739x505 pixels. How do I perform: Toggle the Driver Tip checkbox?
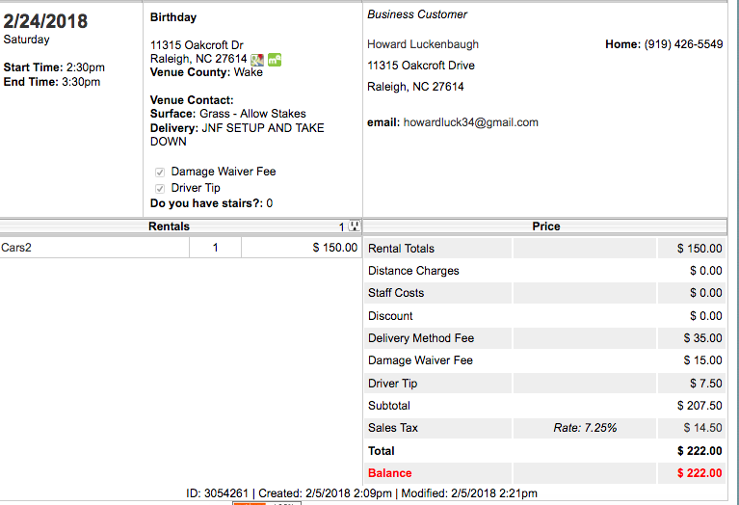160,188
